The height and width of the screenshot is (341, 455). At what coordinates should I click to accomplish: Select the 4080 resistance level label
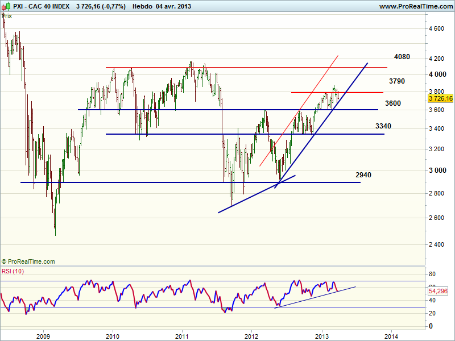[402, 57]
